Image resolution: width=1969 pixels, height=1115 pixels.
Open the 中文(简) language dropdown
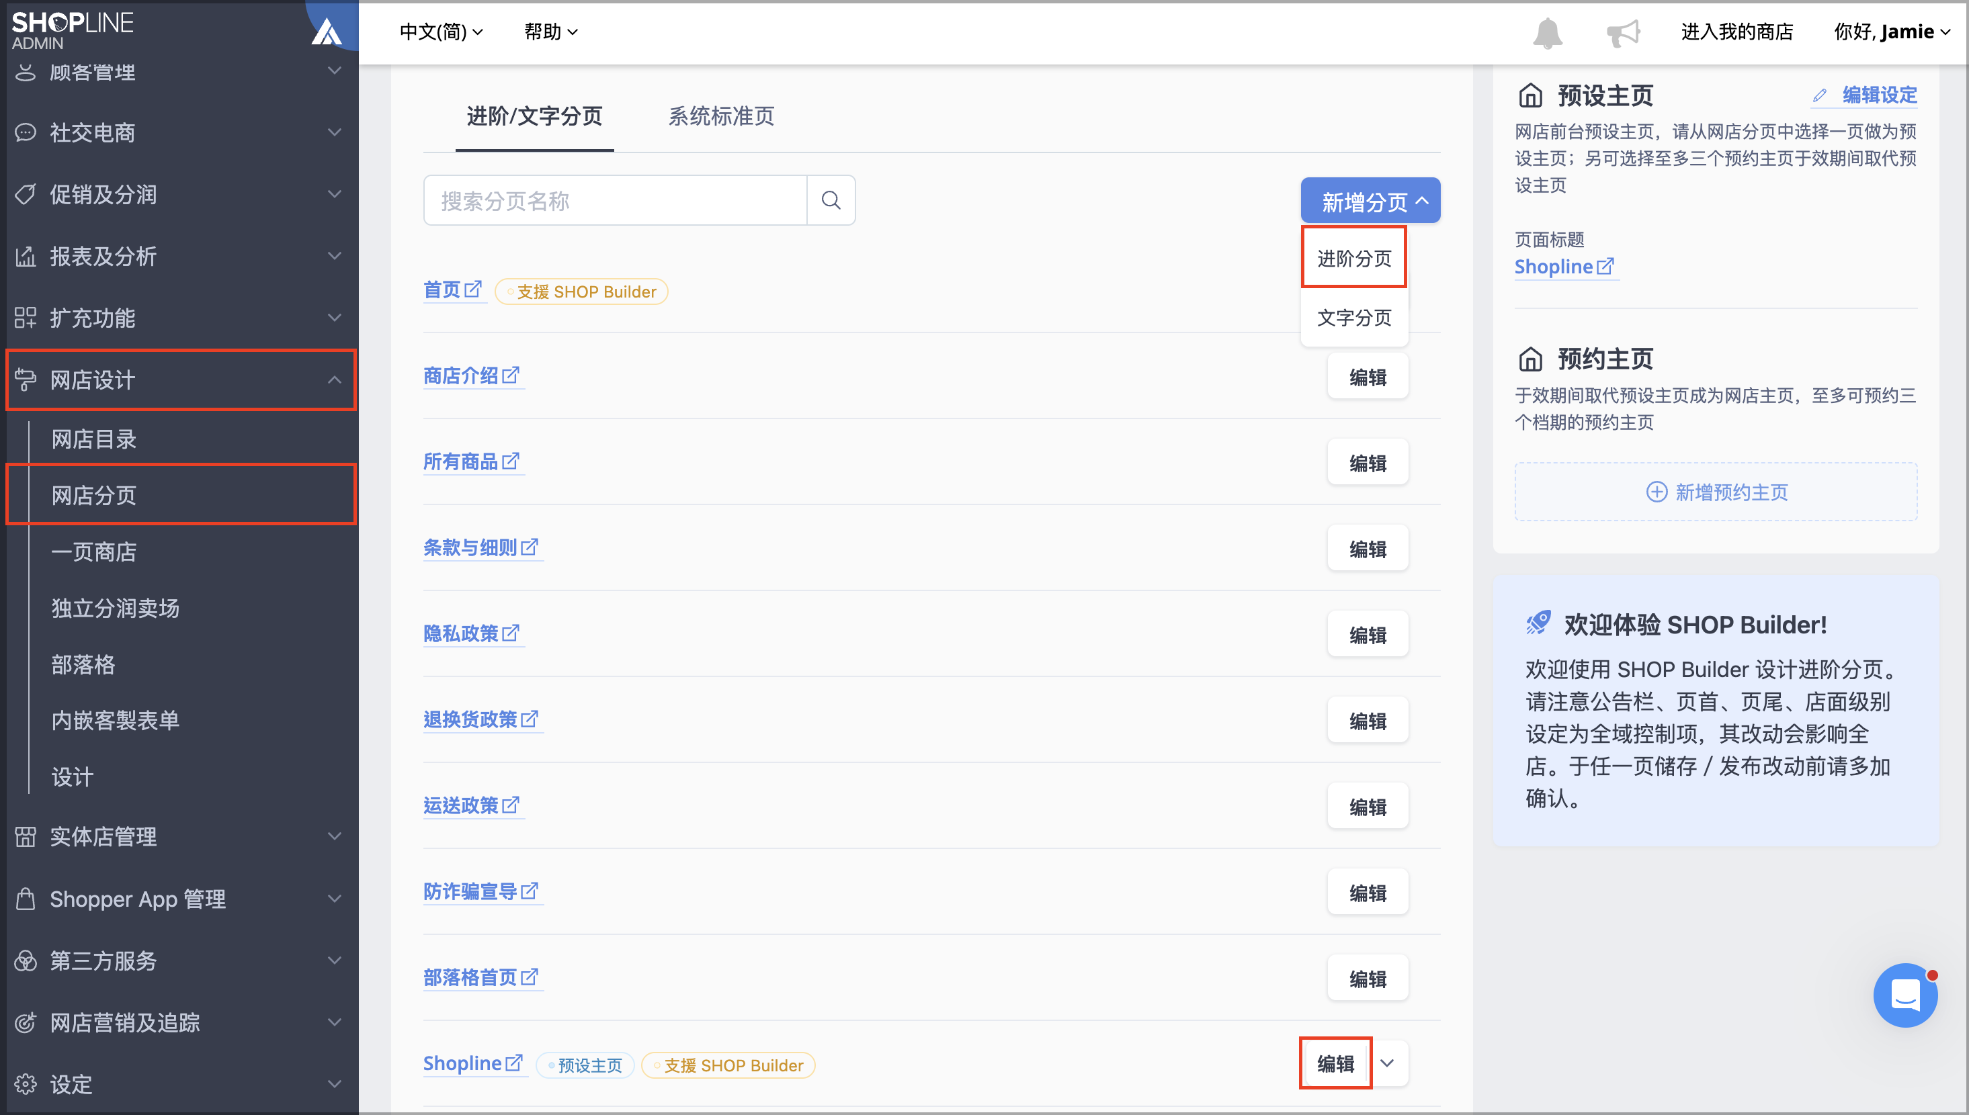coord(442,32)
